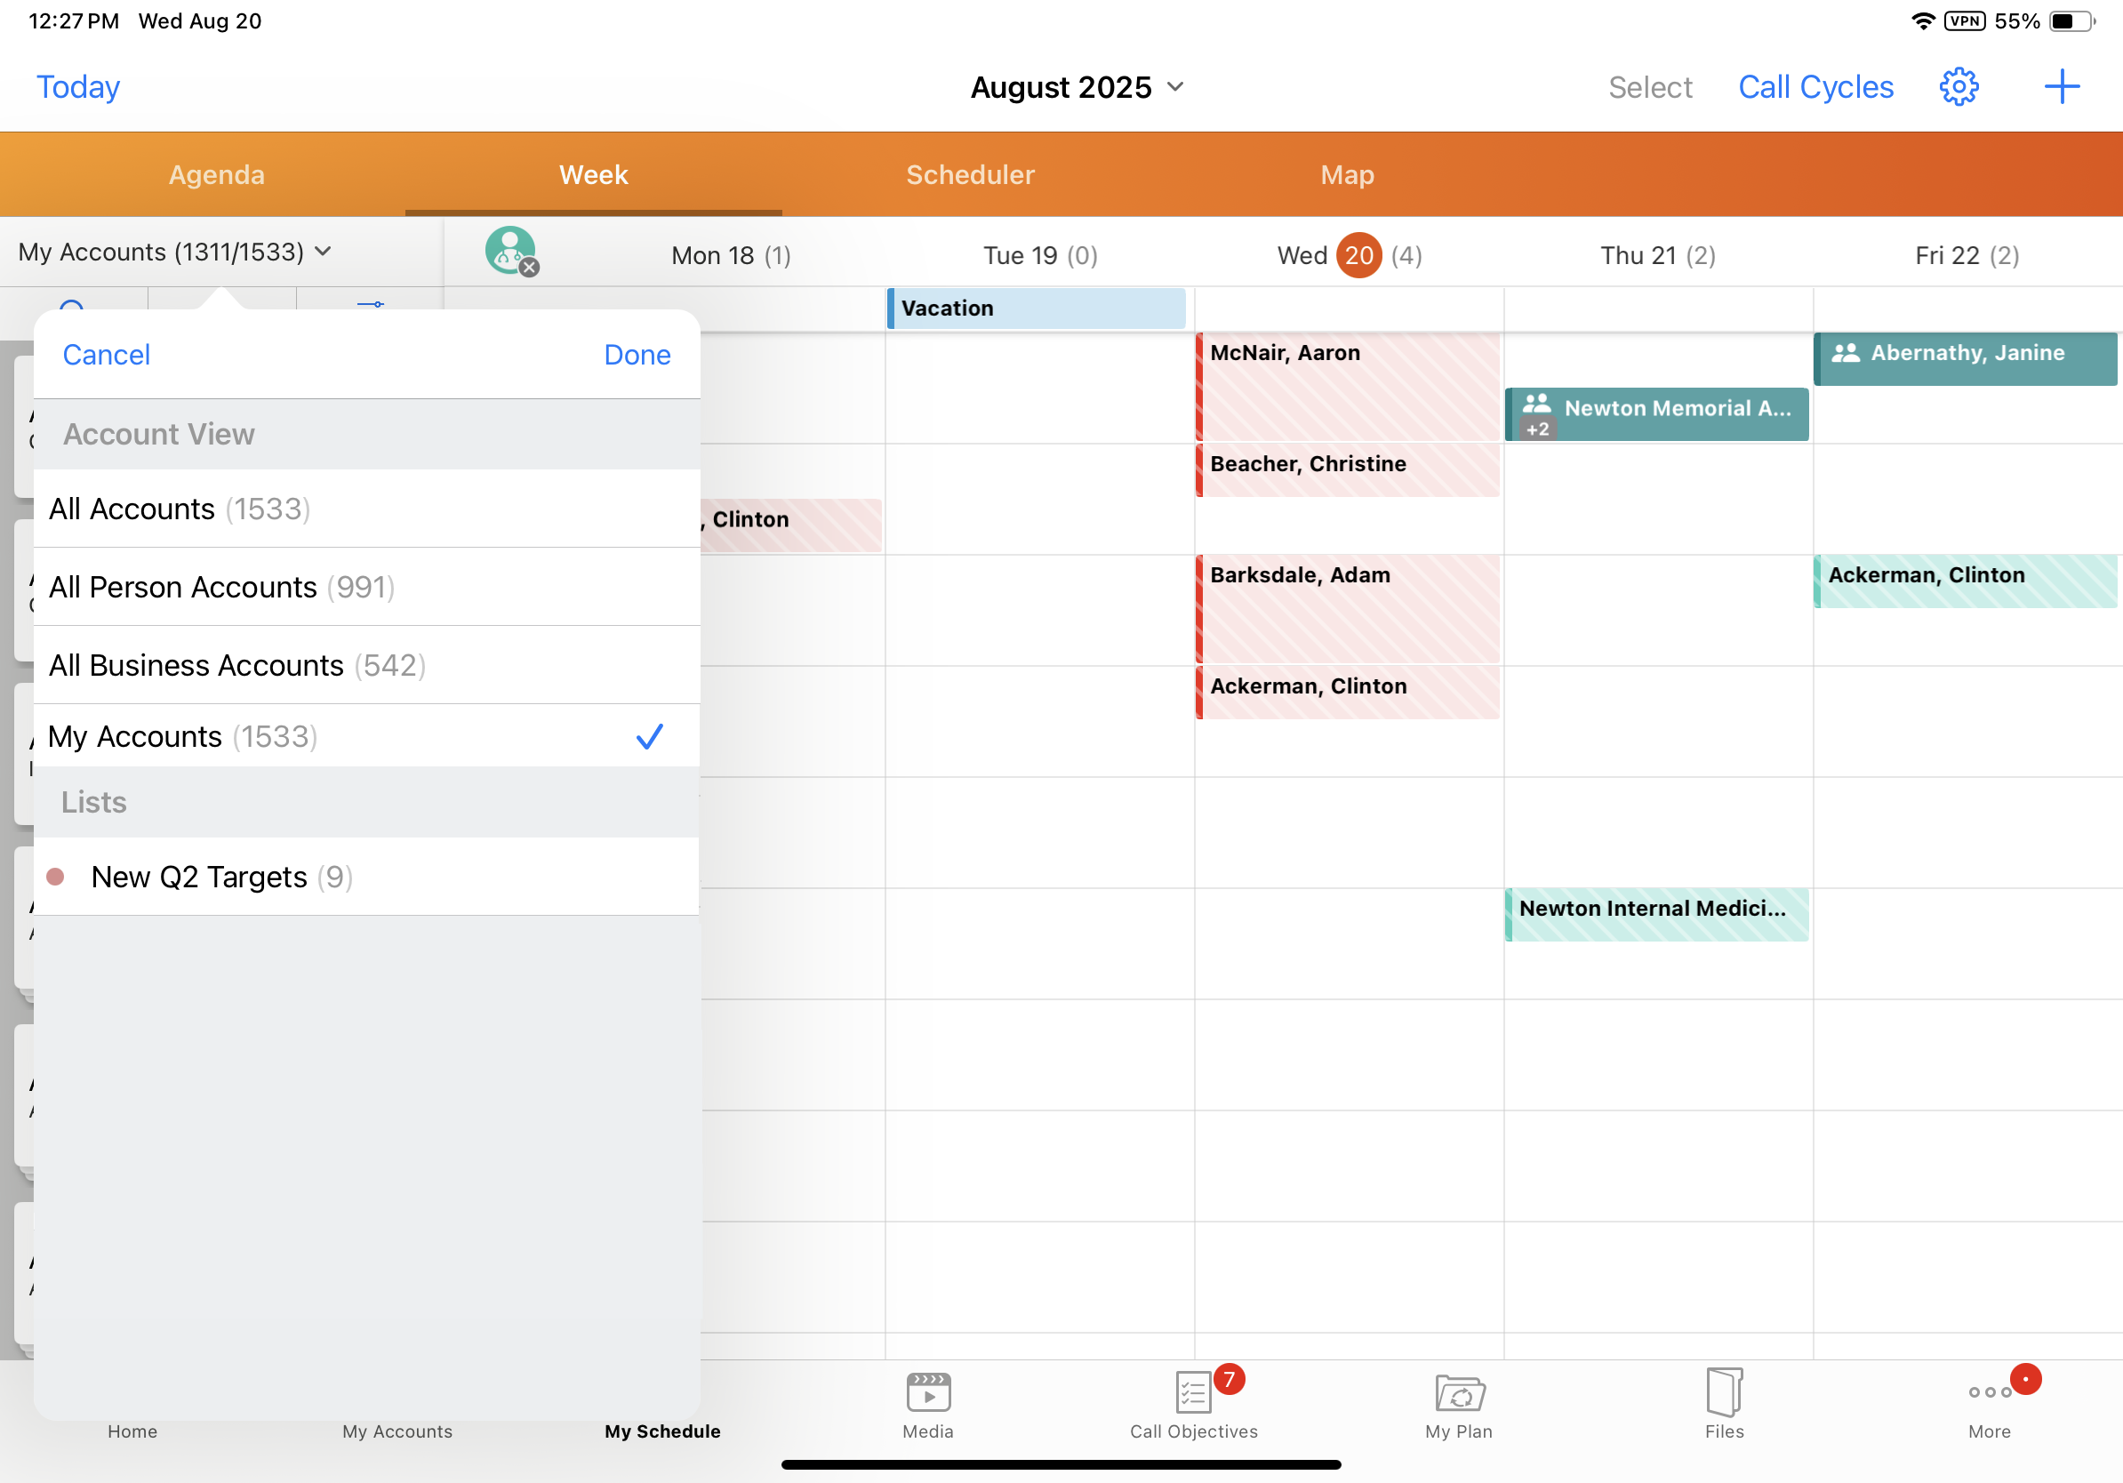This screenshot has height=1483, width=2123.
Task: Collapse My Accounts (1311/1533) dropdown
Action: coord(176,252)
